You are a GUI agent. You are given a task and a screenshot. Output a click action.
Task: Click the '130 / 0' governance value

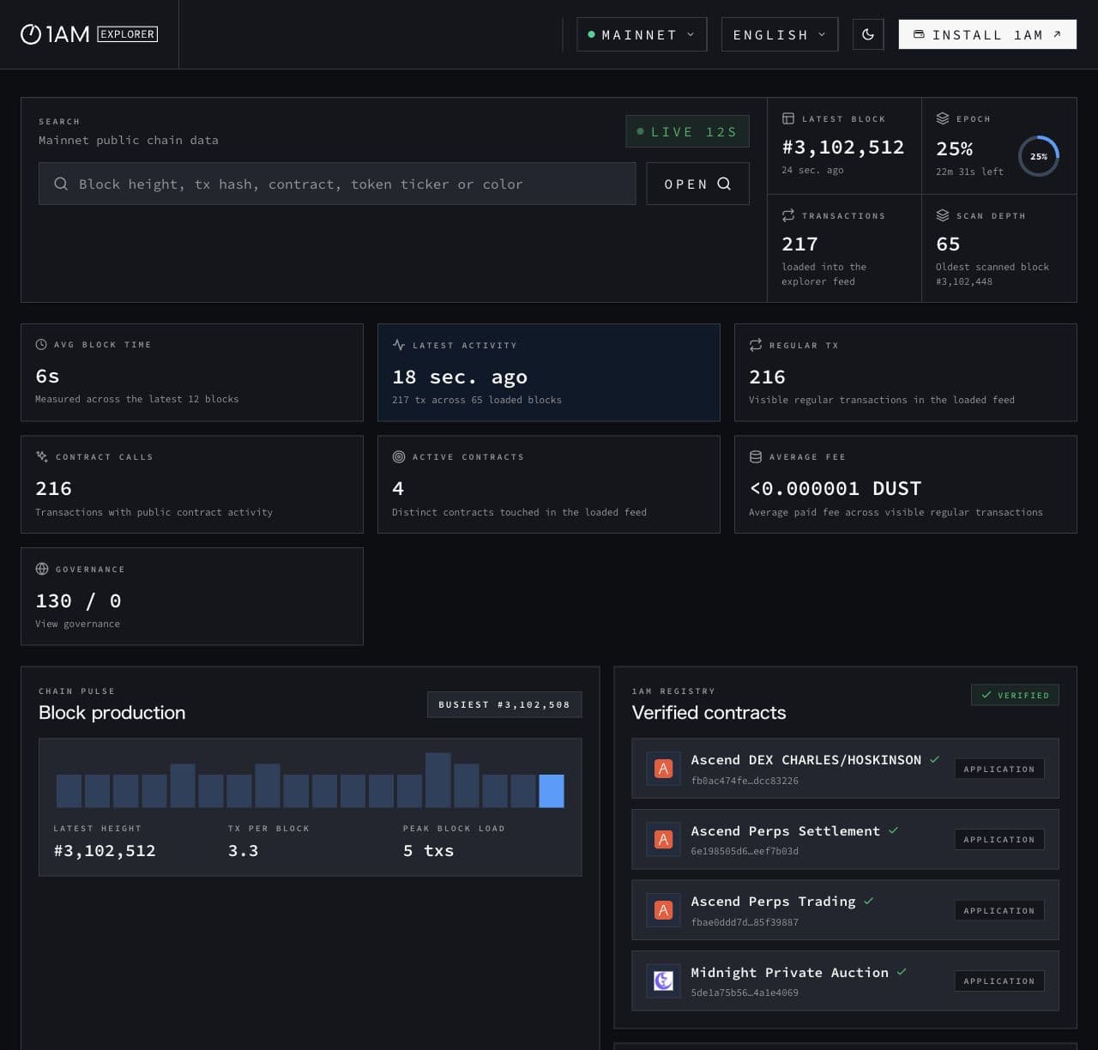[x=78, y=600]
